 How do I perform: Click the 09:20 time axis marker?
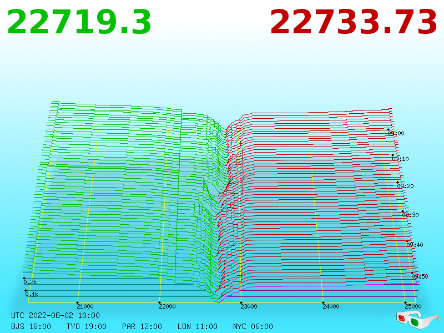coord(406,186)
